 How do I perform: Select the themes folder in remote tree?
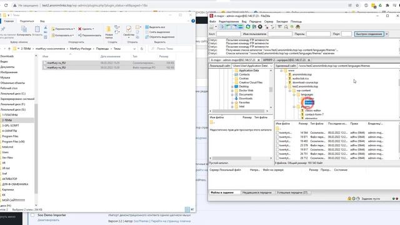(x=309, y=102)
